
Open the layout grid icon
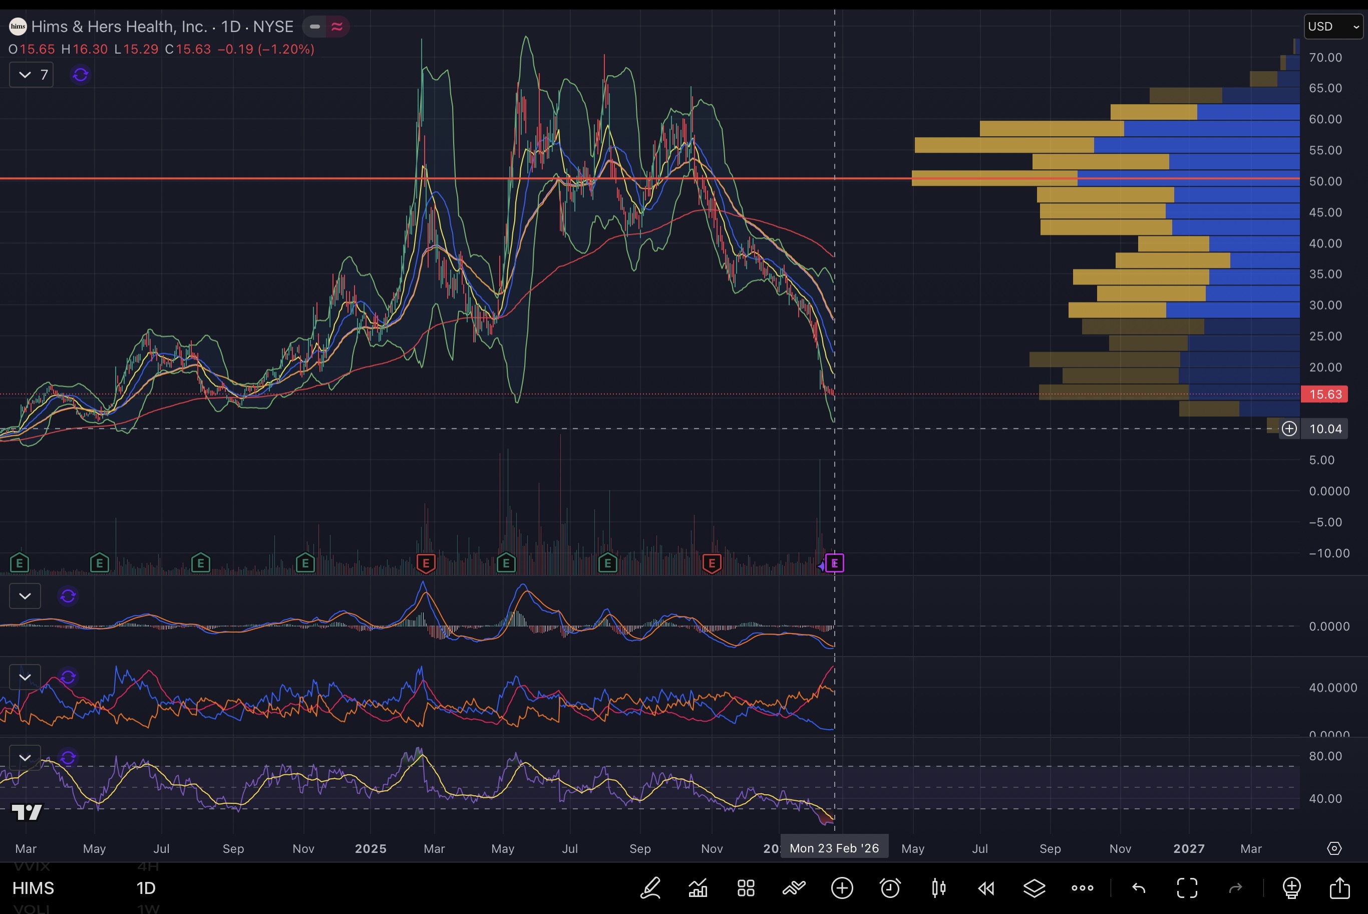click(746, 888)
